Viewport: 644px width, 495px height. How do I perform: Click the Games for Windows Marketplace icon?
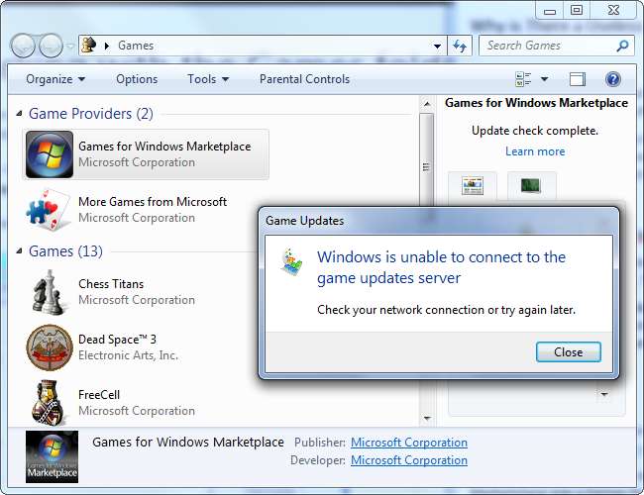coord(50,154)
